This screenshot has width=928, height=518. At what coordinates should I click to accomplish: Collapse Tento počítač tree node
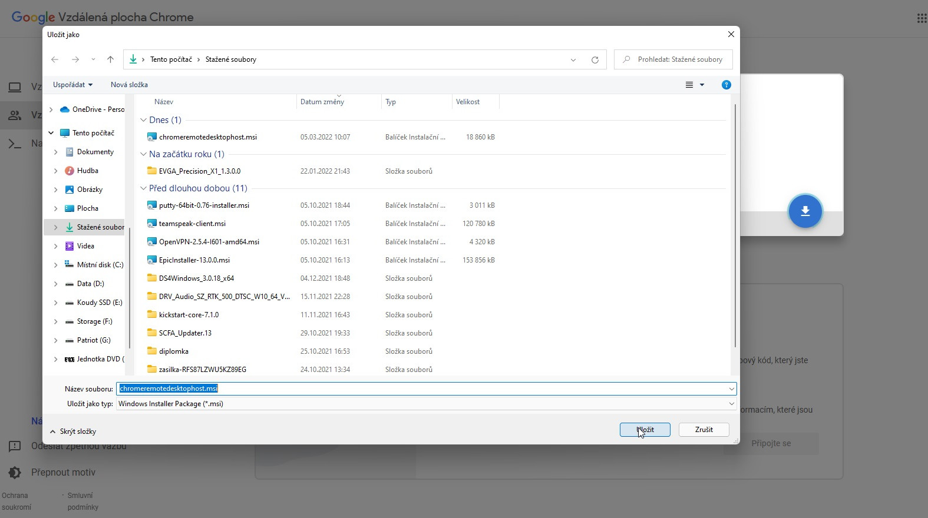pyautogui.click(x=51, y=133)
